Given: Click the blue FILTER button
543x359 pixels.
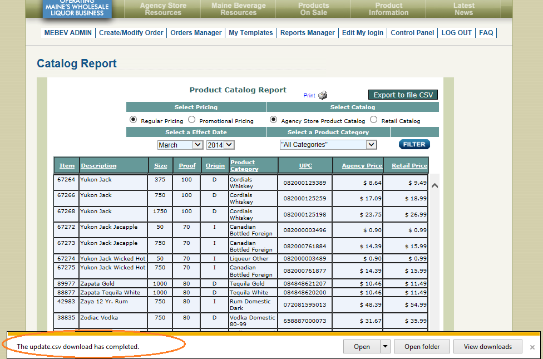Looking at the screenshot, I should (414, 145).
